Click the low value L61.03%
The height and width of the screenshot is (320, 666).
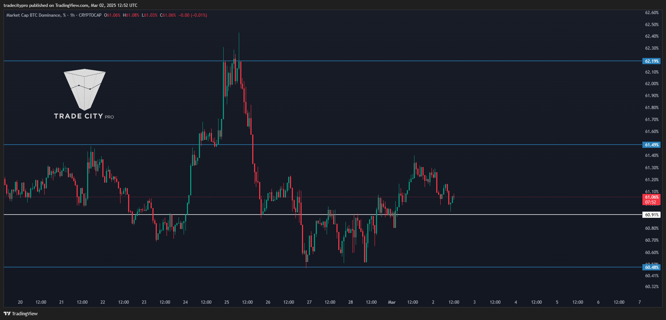(150, 15)
